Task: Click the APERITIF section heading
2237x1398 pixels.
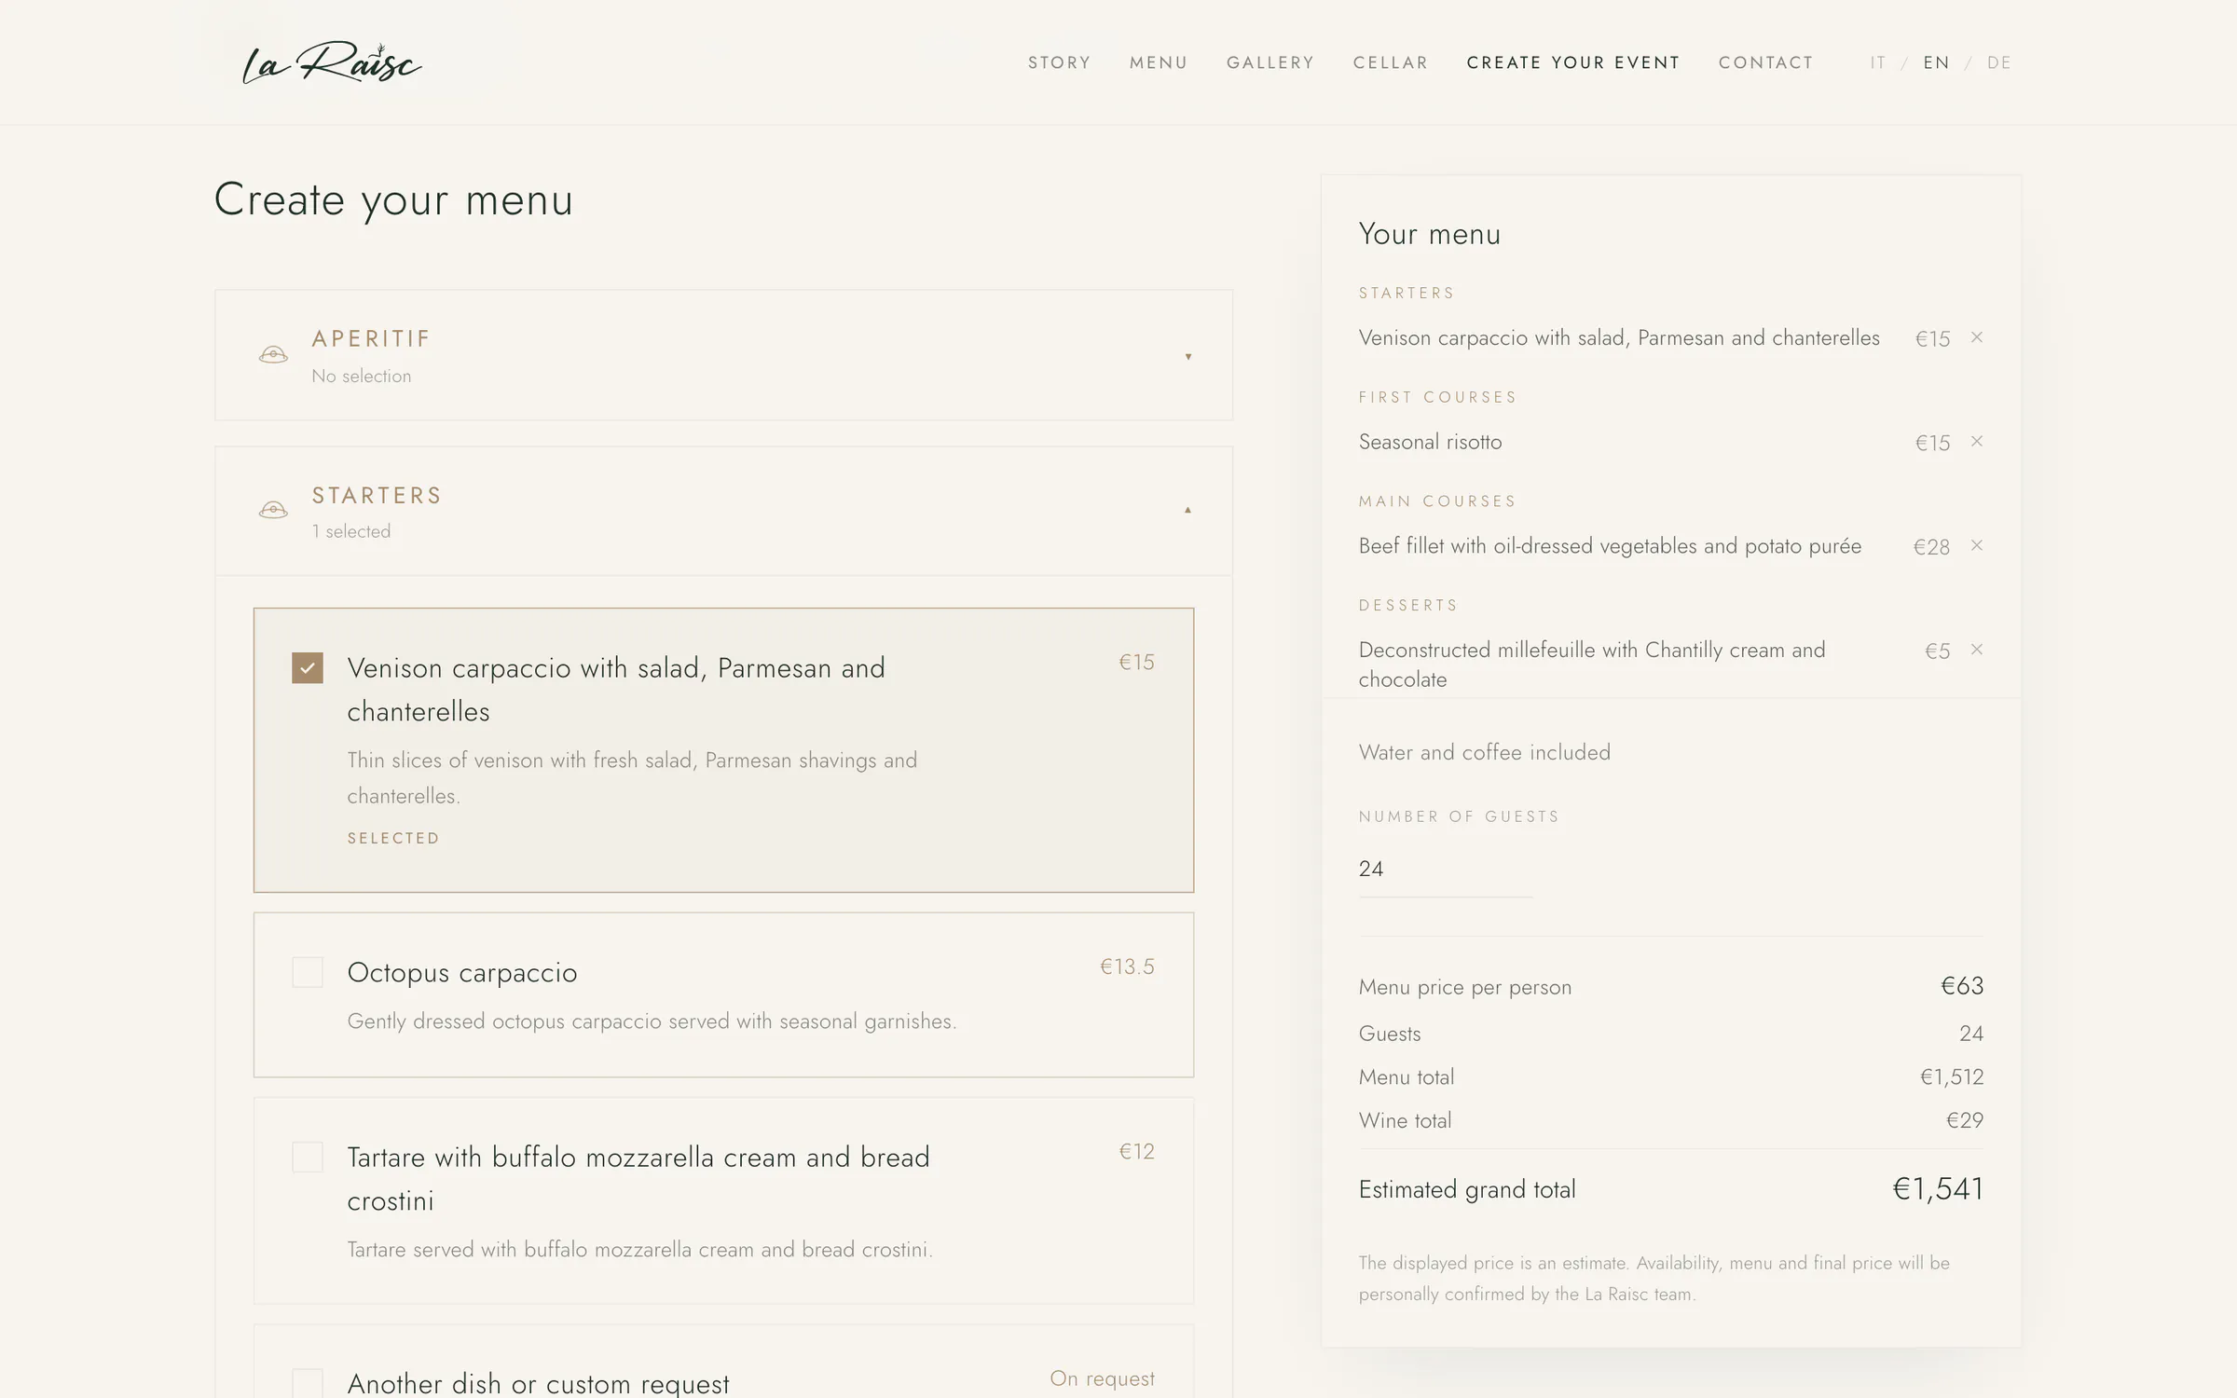Action: click(x=371, y=338)
